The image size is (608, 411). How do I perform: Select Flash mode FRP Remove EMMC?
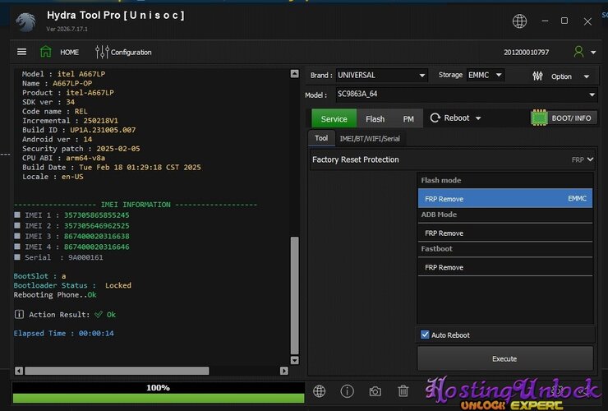[504, 198]
